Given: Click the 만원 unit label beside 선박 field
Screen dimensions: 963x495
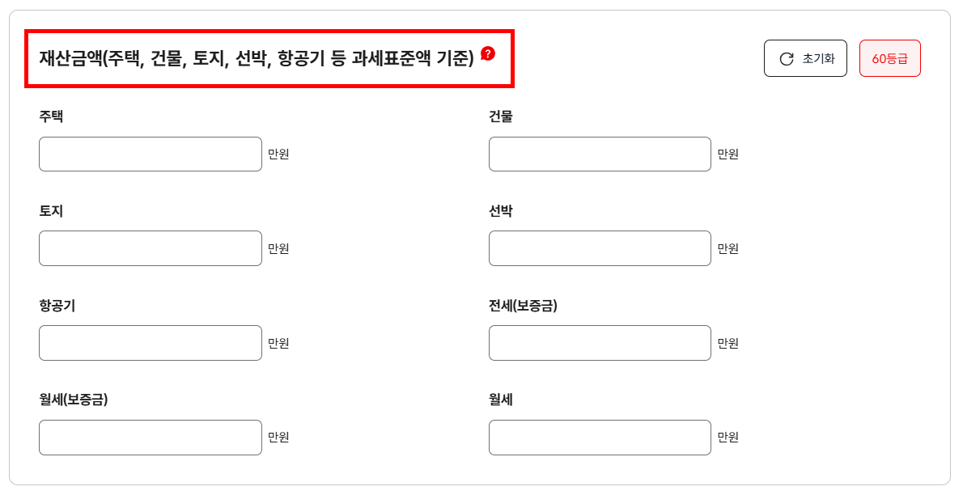Looking at the screenshot, I should pyautogui.click(x=728, y=248).
